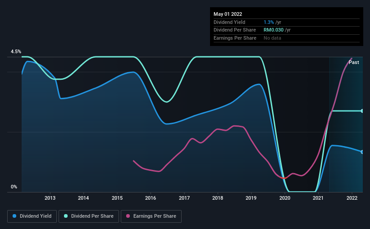Click the 4.5% y-axis label
The width and height of the screenshot is (370, 229).
(16, 51)
